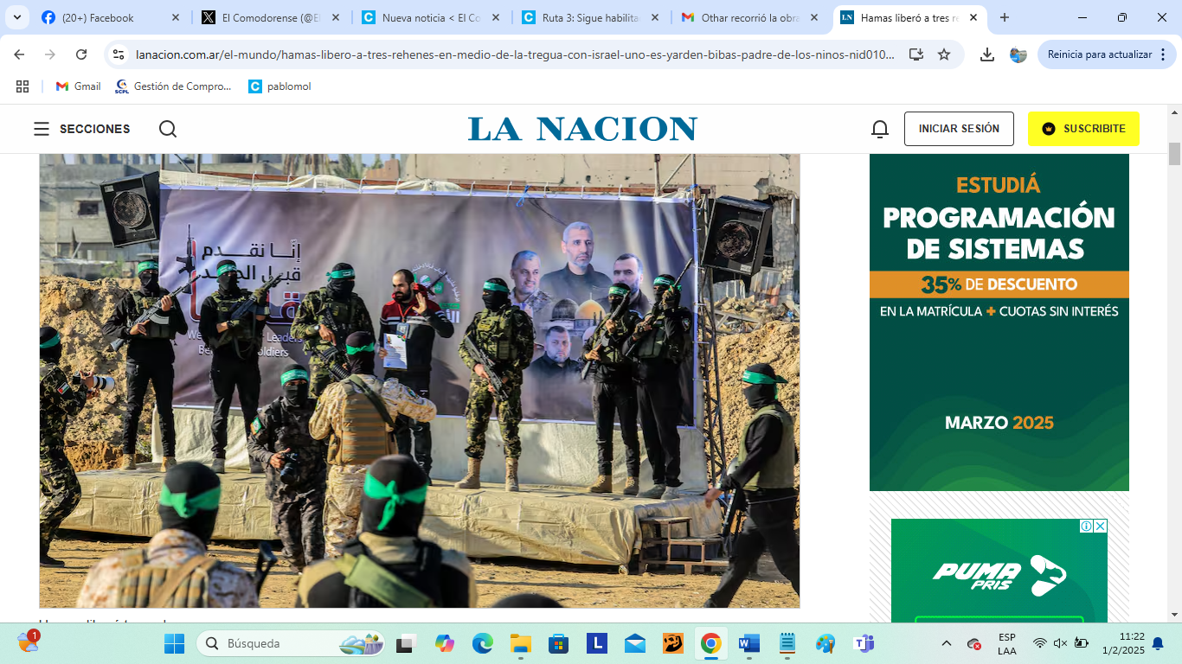Click the LA NACION logo

582,129
